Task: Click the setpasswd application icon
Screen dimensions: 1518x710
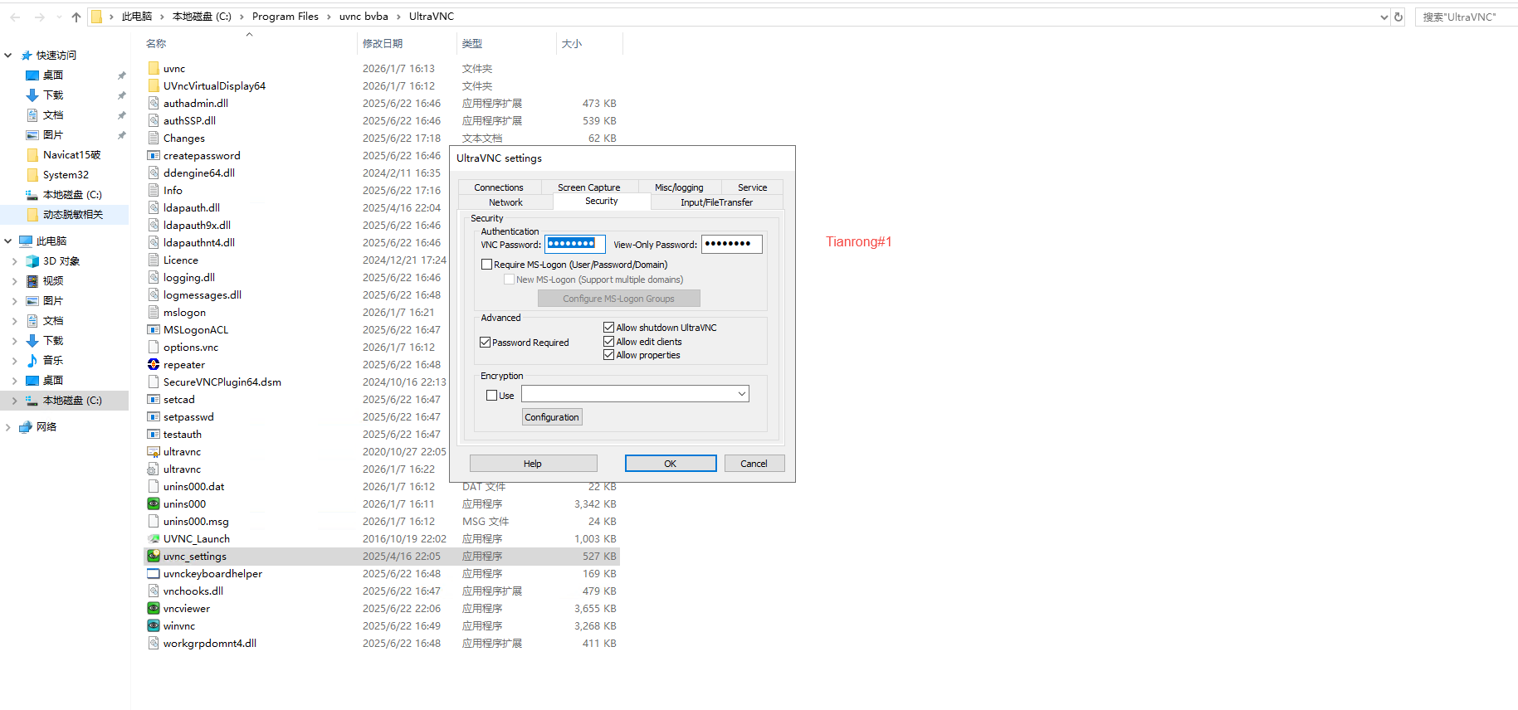Action: (x=154, y=416)
